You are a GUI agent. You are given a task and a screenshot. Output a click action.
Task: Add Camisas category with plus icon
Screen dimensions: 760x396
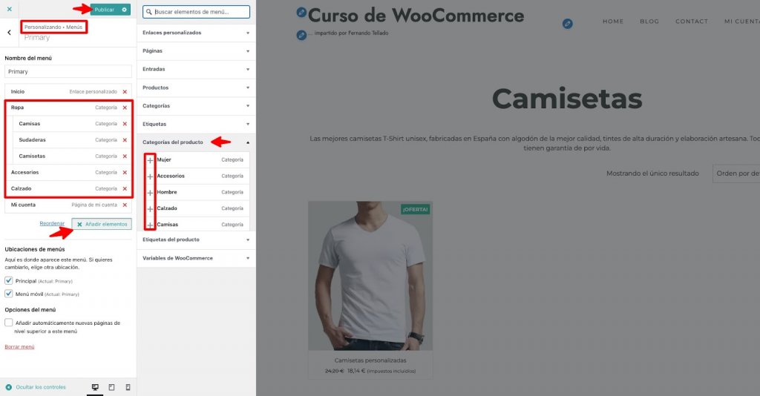(150, 225)
